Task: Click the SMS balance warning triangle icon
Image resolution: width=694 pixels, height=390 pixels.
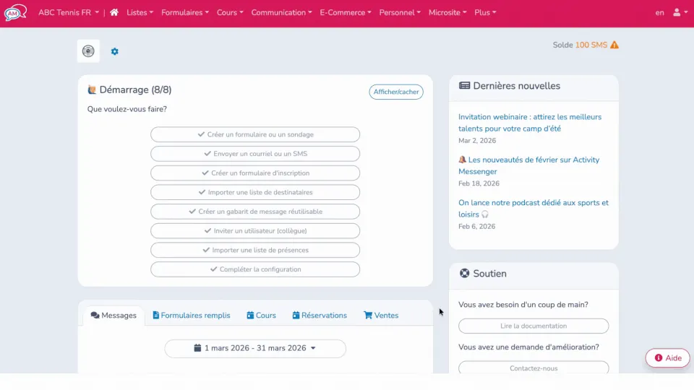Action: pos(614,45)
